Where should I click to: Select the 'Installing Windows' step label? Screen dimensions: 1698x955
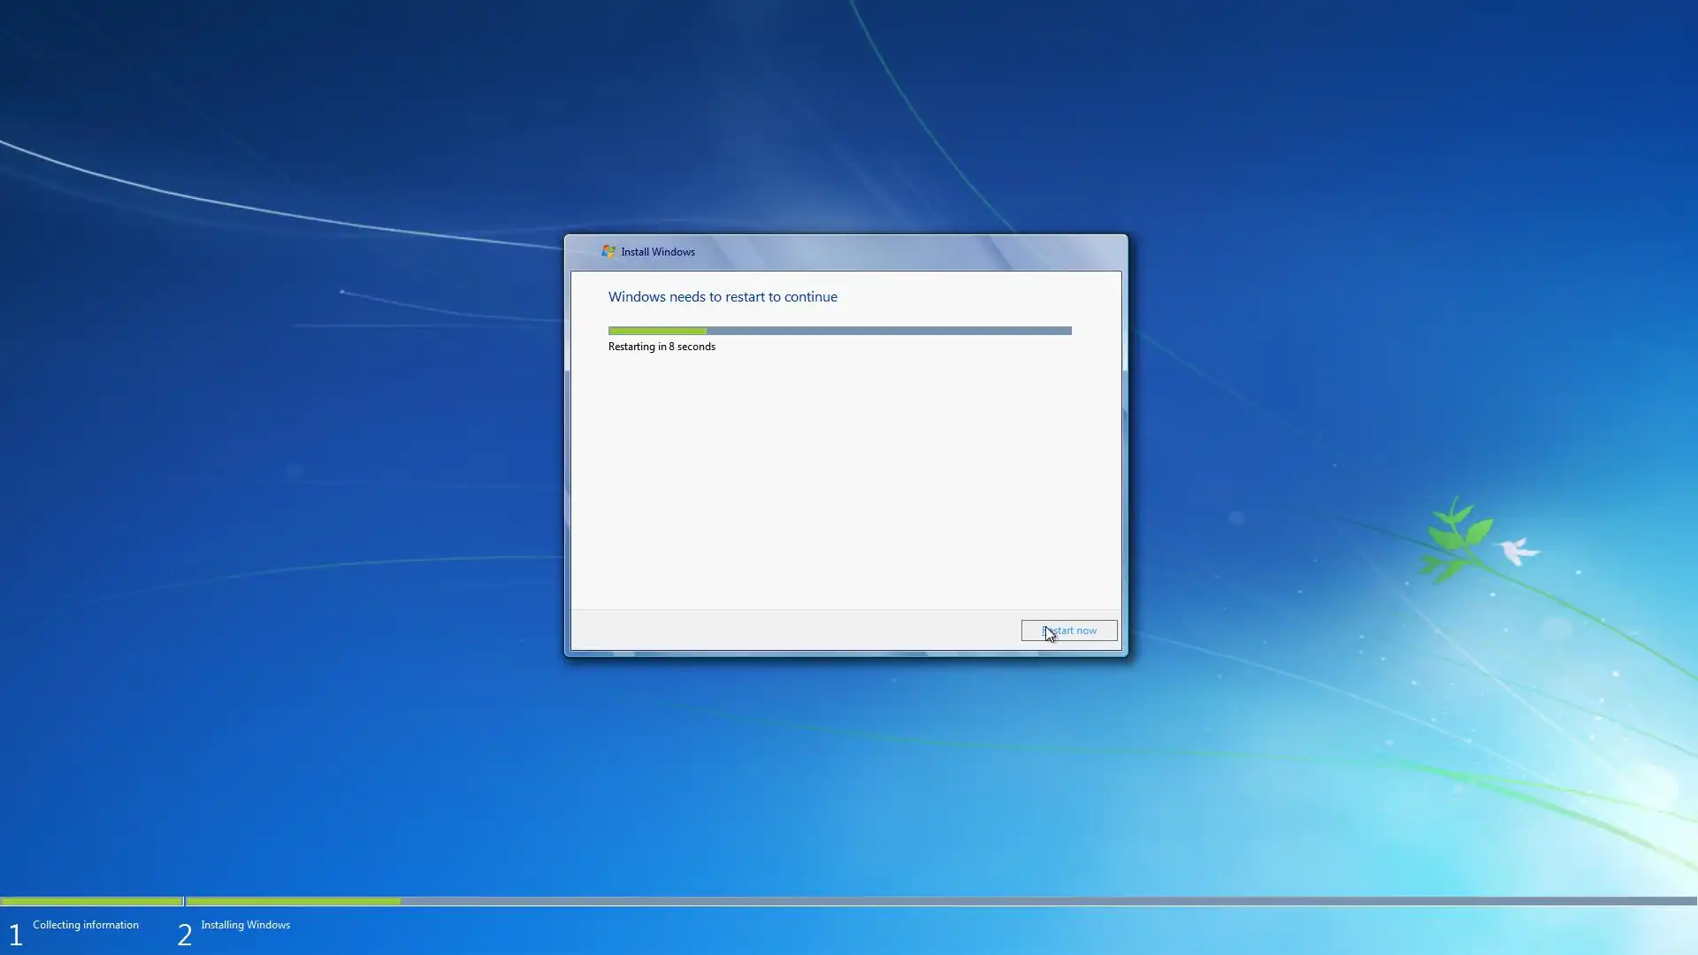[245, 925]
